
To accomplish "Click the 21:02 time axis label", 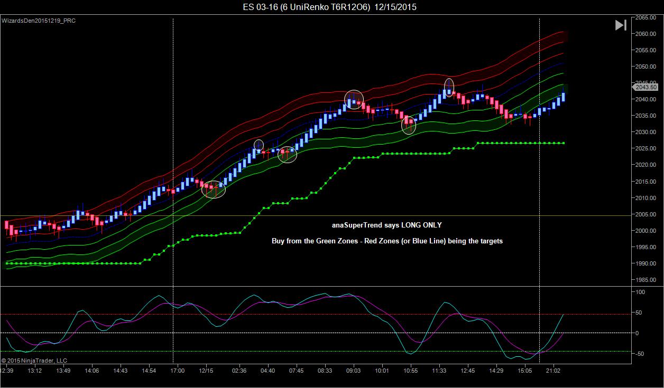I will pyautogui.click(x=554, y=371).
